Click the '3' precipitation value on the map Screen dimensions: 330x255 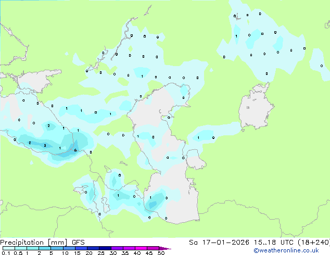45,146
